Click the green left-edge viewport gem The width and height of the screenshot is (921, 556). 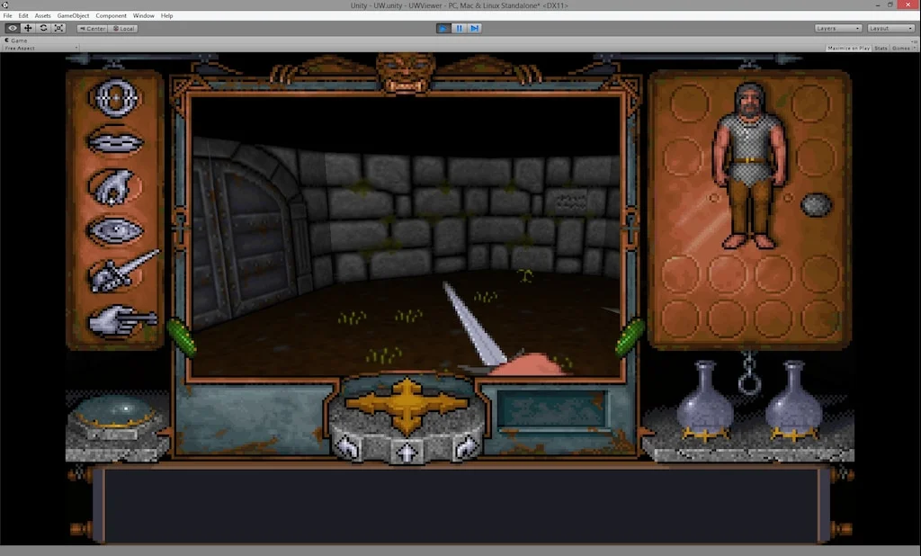click(x=182, y=337)
